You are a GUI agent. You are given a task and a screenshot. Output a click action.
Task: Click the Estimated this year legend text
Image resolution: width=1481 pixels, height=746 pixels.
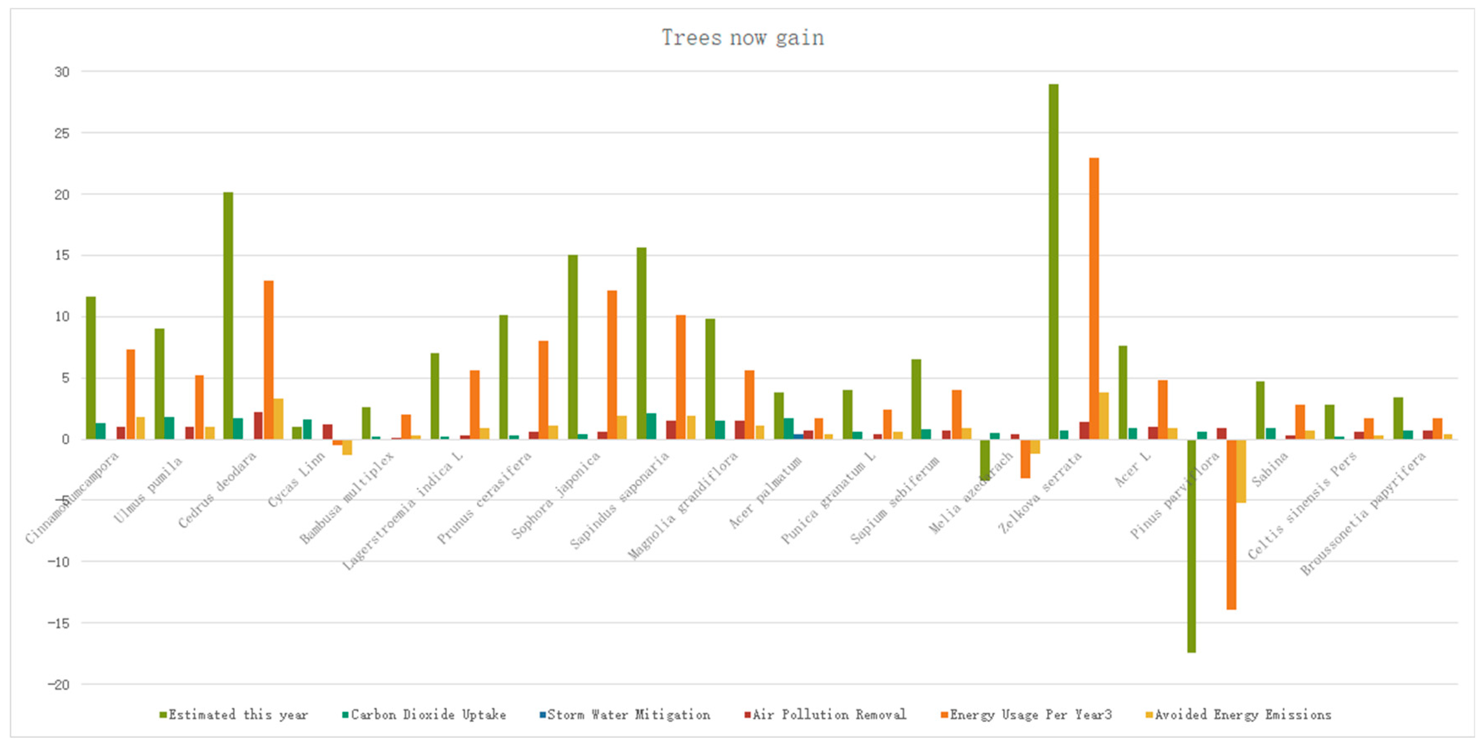tap(238, 715)
